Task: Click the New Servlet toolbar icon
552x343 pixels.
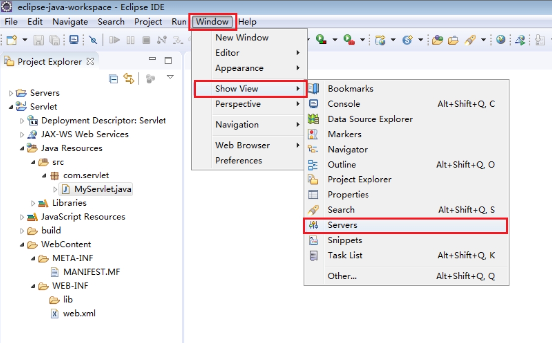Action: (x=407, y=40)
